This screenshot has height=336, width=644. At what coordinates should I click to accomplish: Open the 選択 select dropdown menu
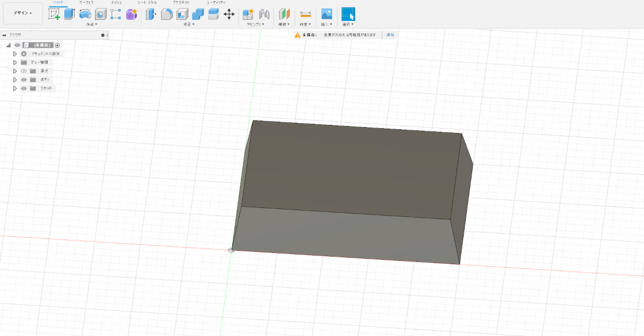tap(348, 24)
